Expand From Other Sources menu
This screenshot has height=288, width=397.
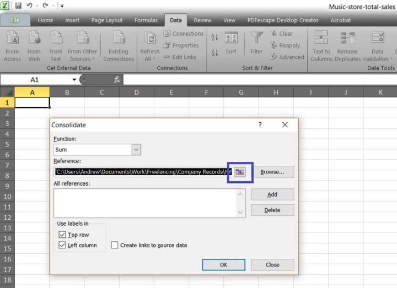(x=82, y=46)
